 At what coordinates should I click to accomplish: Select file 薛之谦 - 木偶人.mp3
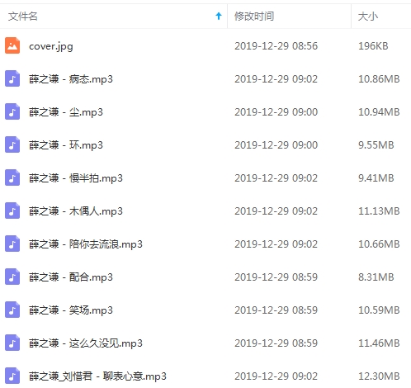(76, 211)
